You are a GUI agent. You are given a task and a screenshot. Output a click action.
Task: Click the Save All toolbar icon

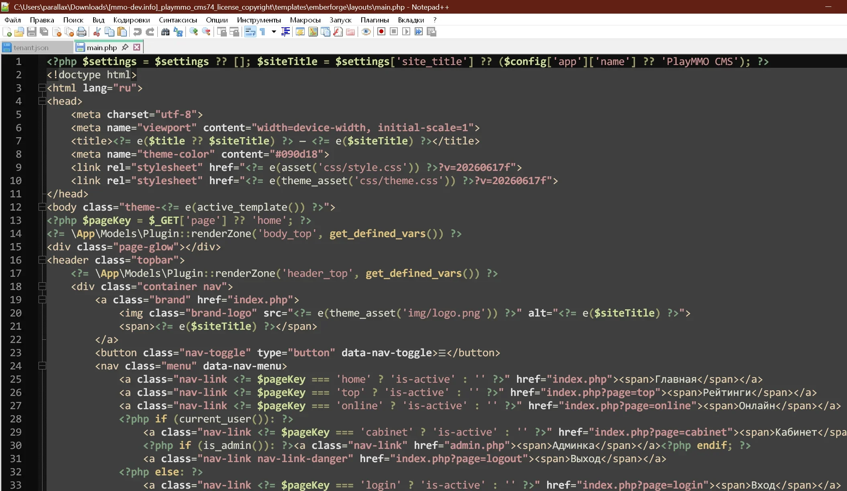[44, 32]
